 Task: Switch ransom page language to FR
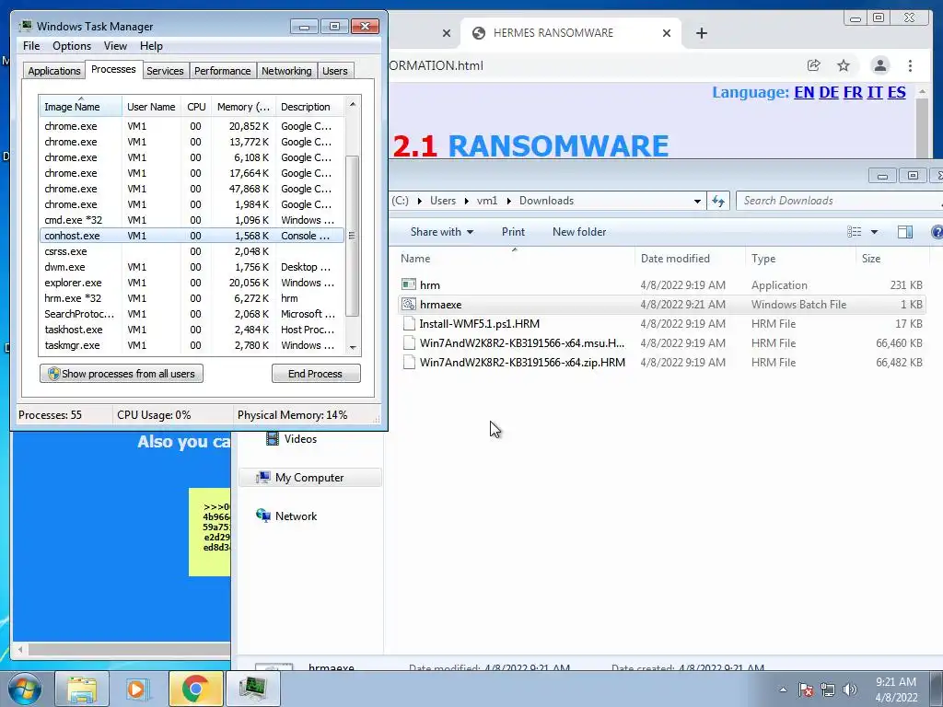click(853, 92)
